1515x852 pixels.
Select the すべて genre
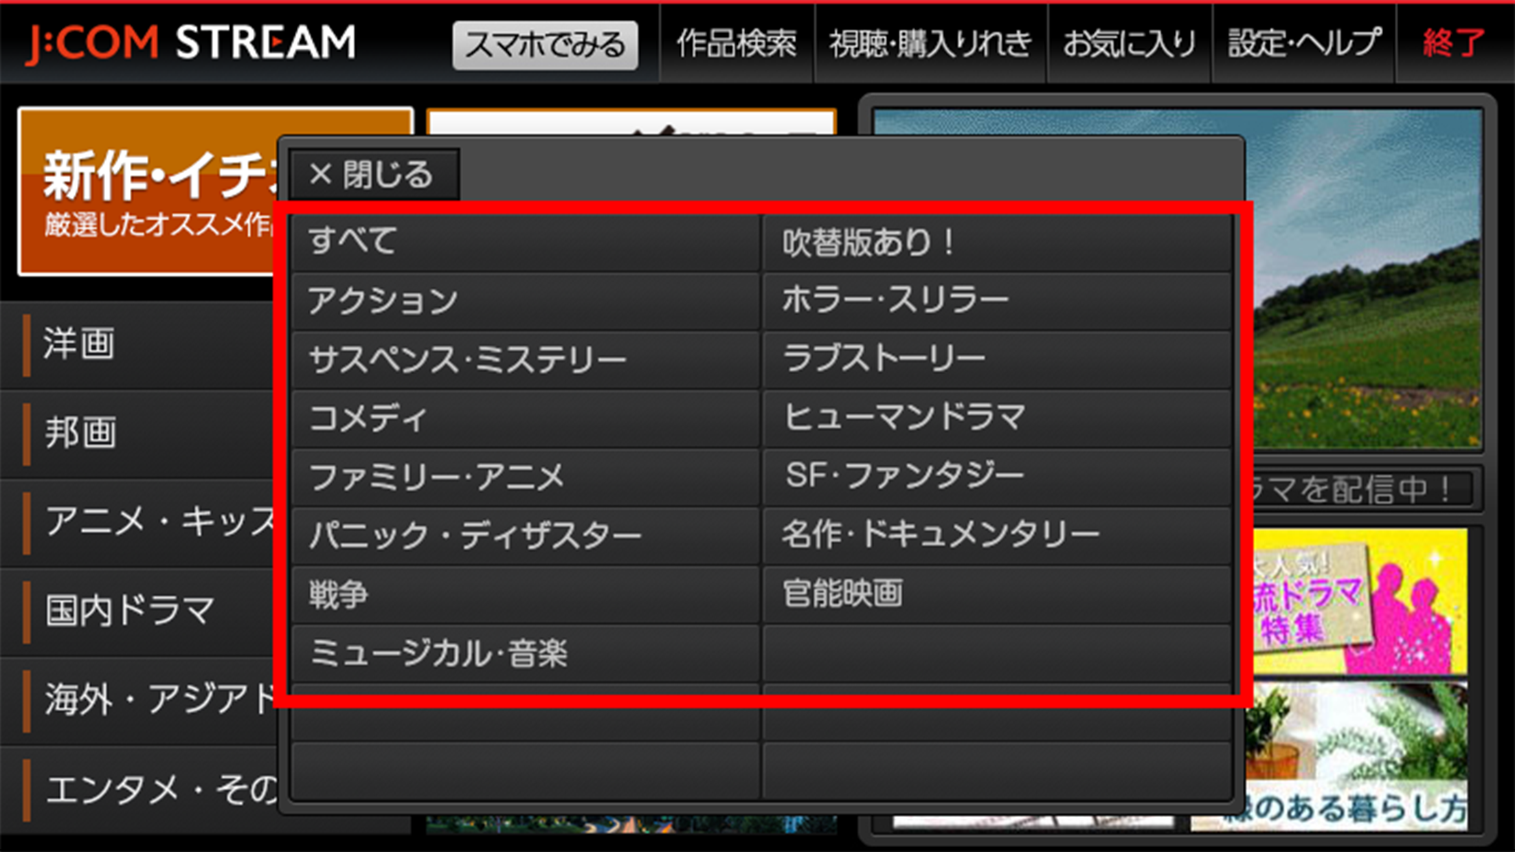point(526,242)
